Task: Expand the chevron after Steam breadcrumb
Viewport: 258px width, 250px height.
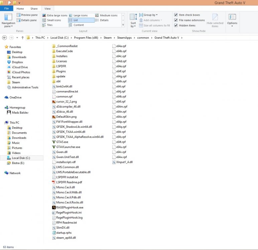Action: 114,38
